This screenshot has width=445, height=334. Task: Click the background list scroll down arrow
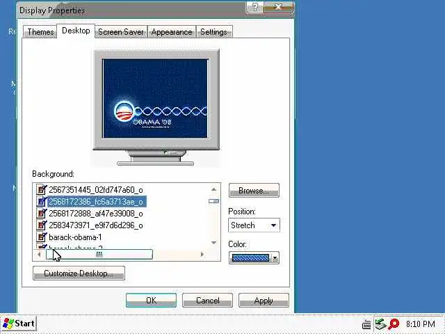pos(214,243)
